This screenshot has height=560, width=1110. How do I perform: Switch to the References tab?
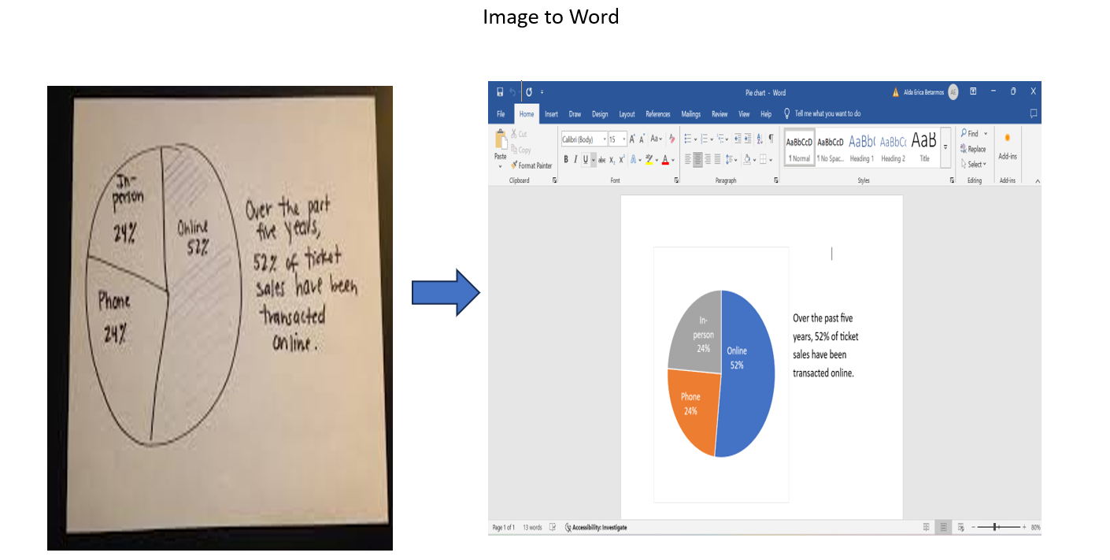coord(658,114)
